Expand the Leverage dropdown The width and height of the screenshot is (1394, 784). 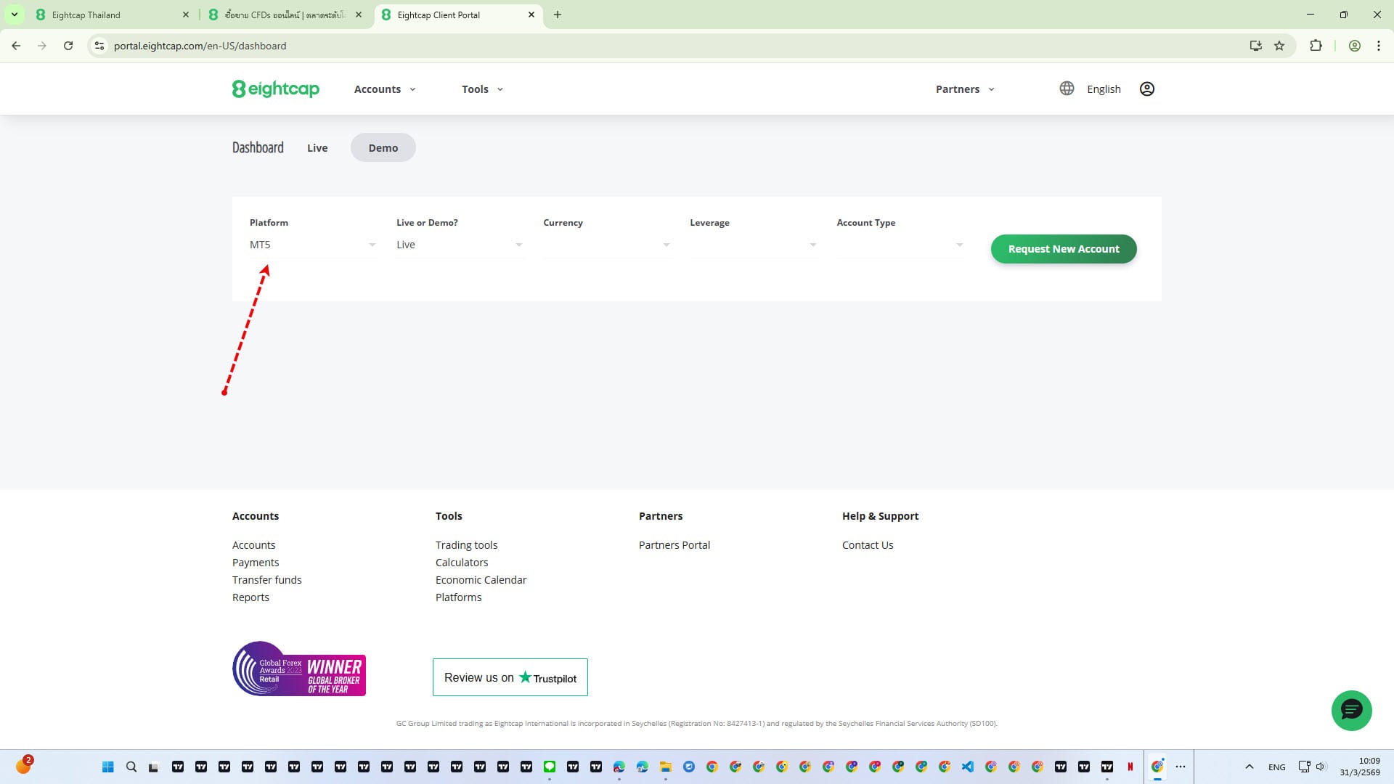click(753, 245)
